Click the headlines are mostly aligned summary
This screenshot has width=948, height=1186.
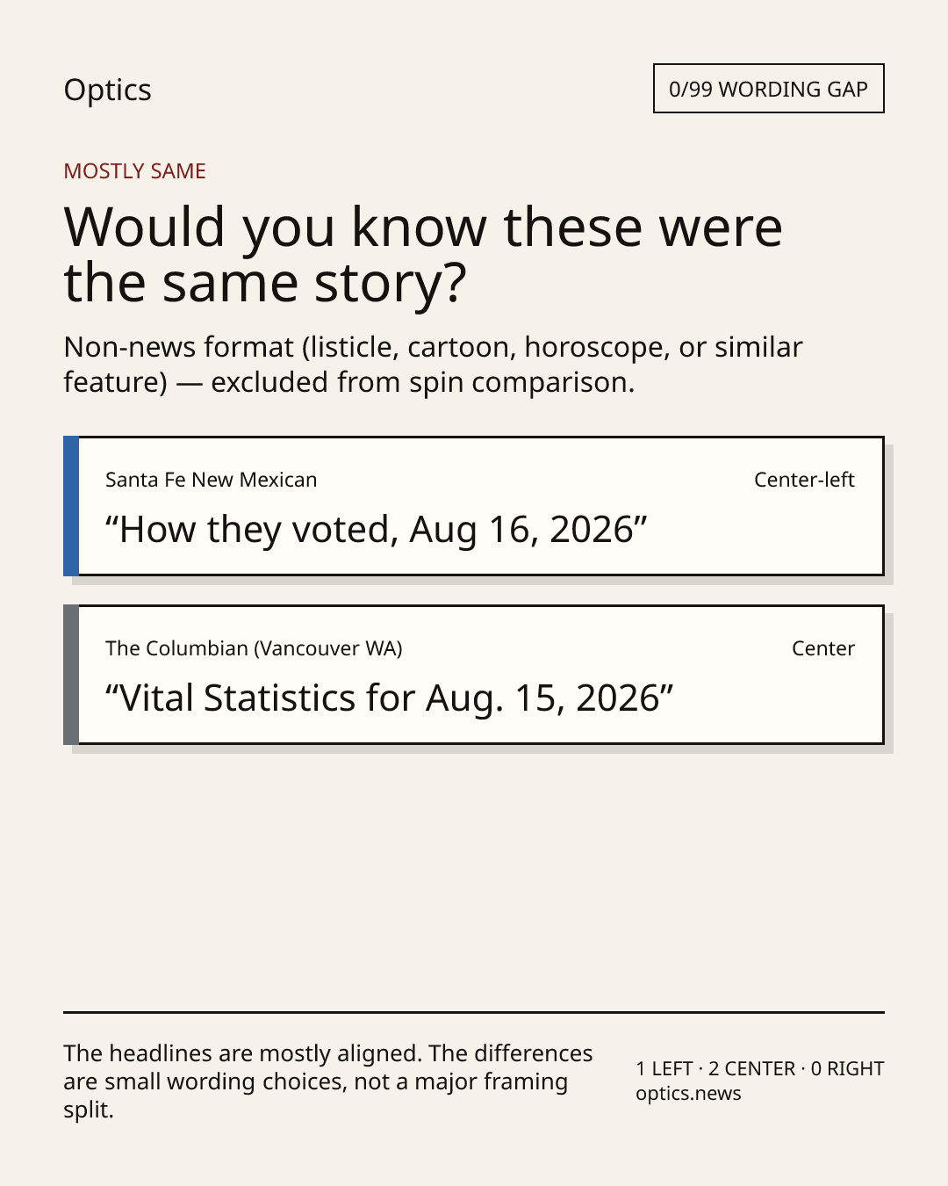[x=328, y=1081]
